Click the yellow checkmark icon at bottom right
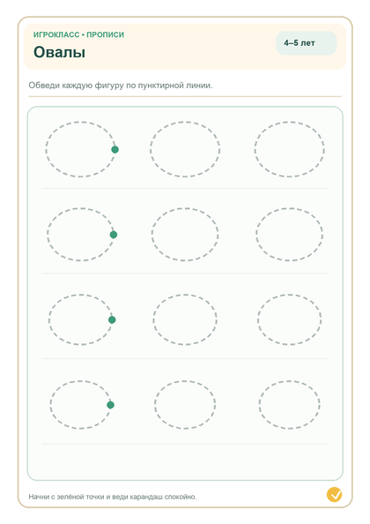Viewport: 370px width, 524px height. click(334, 495)
